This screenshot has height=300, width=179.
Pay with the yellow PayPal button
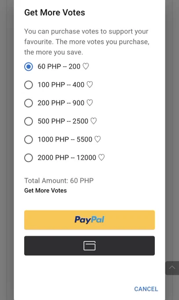click(x=89, y=220)
